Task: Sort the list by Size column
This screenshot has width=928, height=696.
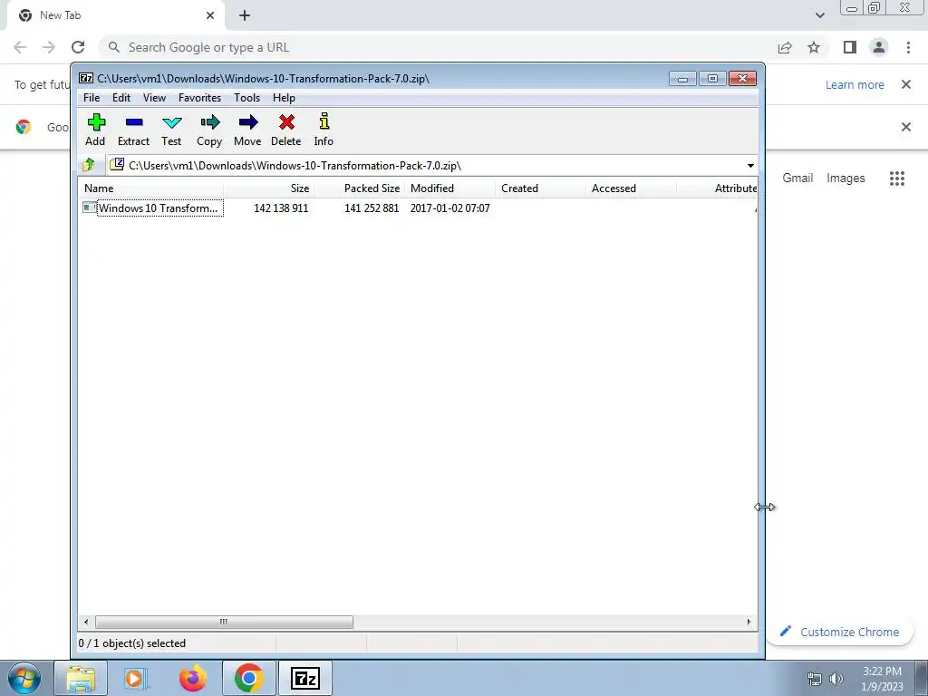Action: [268, 188]
